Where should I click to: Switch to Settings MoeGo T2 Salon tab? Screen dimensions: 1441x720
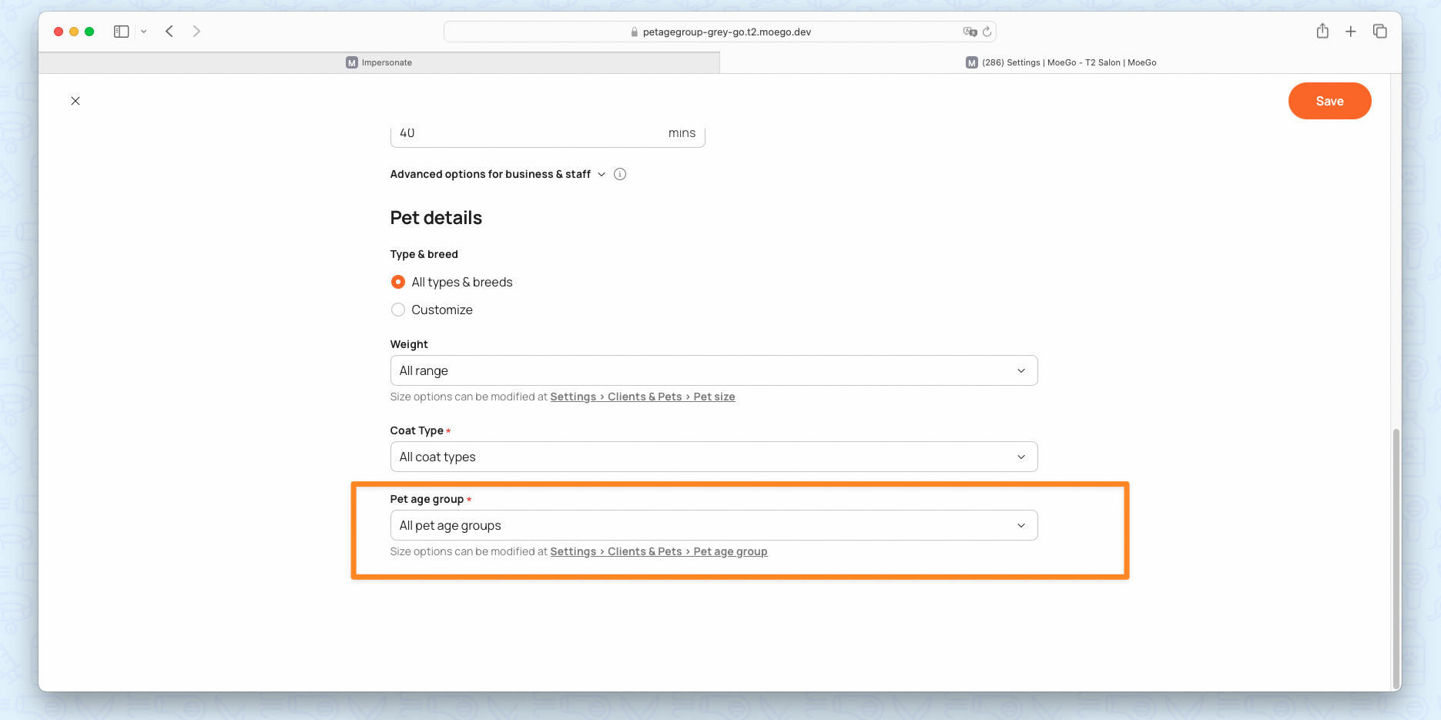click(x=1061, y=62)
